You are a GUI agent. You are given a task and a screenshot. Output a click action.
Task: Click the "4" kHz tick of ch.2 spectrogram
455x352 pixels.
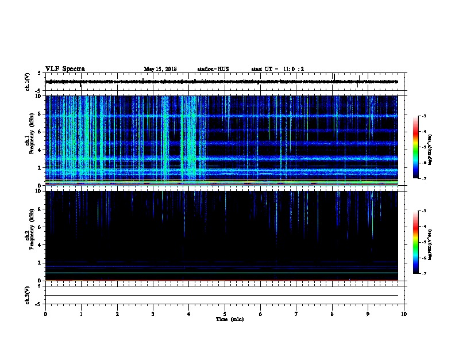(40, 245)
